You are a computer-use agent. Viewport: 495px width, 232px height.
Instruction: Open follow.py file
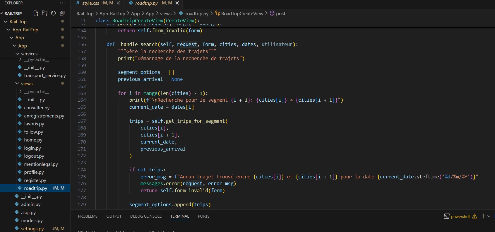[x=33, y=132]
